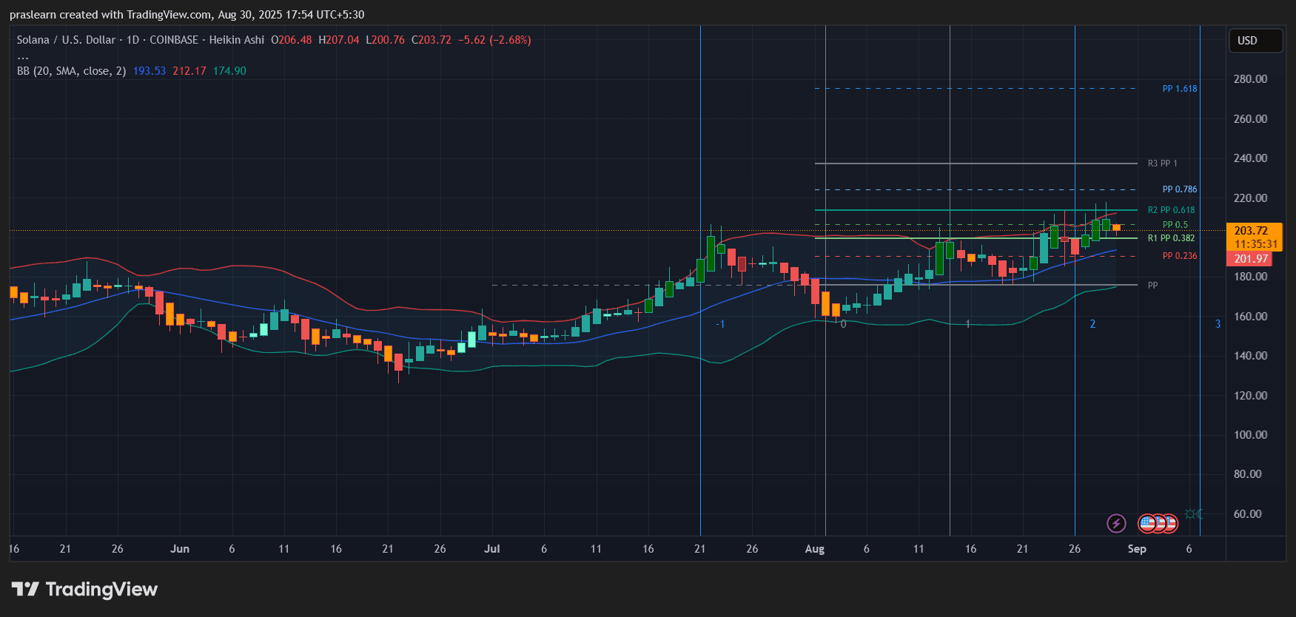Select the BB (20, SMA, close, 2) legend
Image resolution: width=1296 pixels, height=617 pixels.
(71, 71)
